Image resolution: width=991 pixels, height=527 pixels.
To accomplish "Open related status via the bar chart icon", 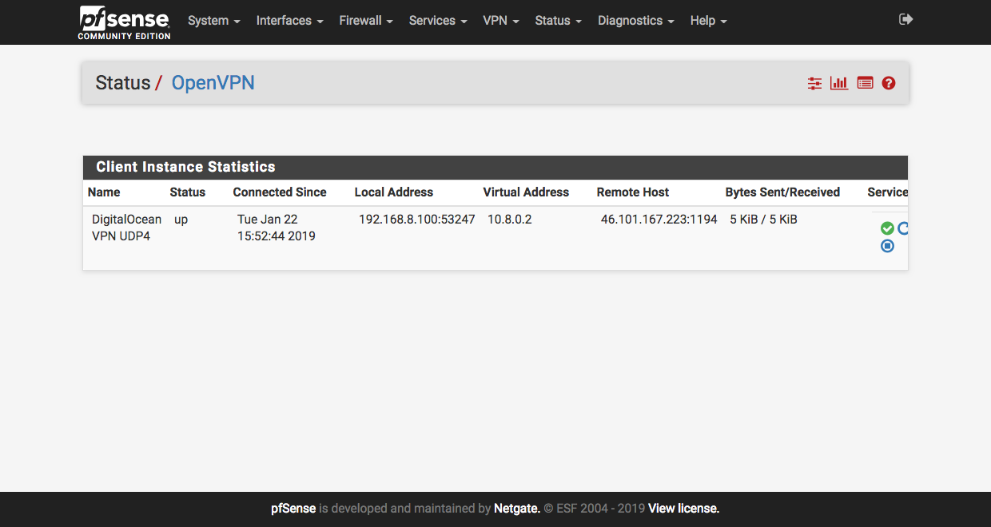I will coord(839,83).
